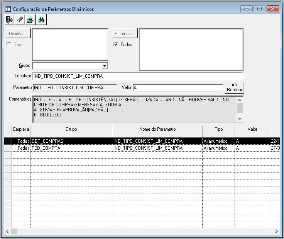Maximize the Configuração de Parâmetros window

[x=260, y=9]
